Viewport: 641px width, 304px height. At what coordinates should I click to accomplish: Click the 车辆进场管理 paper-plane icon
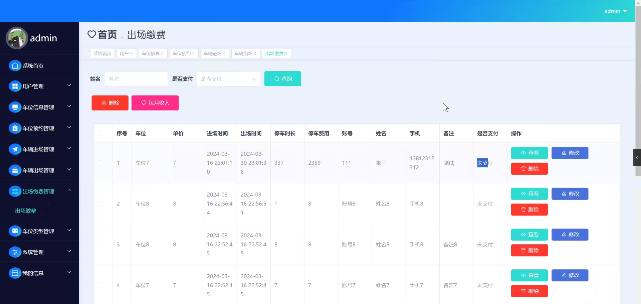click(15, 149)
